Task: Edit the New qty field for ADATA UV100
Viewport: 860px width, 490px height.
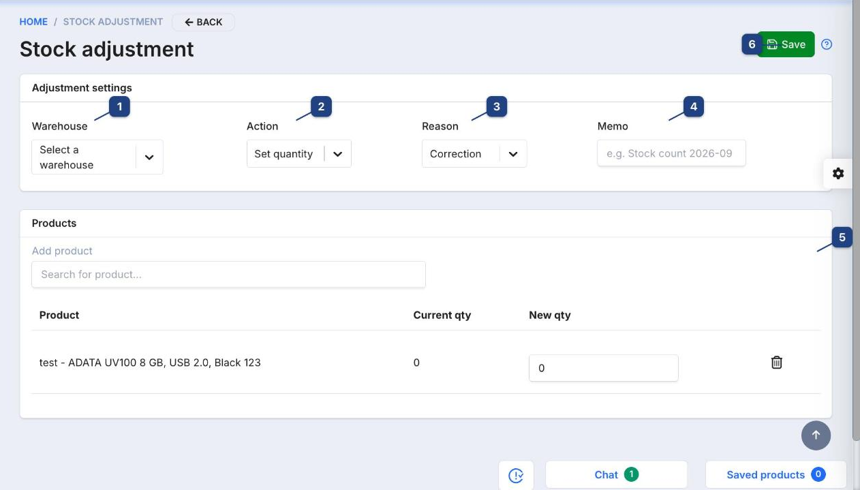Action: [603, 368]
